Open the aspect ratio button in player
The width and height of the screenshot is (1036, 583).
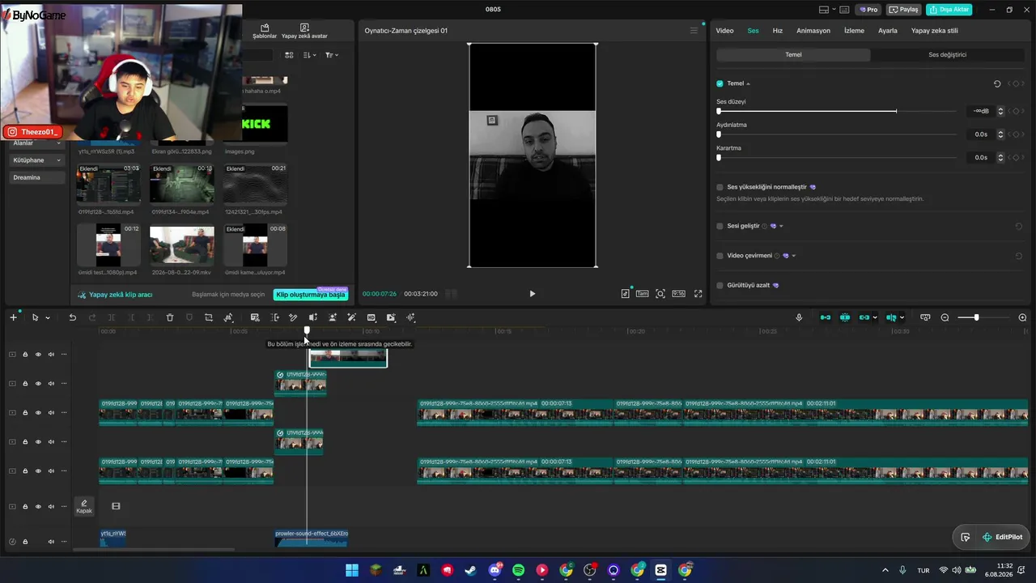coord(678,294)
